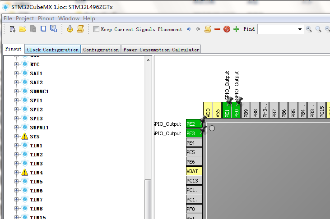Click the PG15 pin
Screen dimensions: 330x219
coord(321,110)
